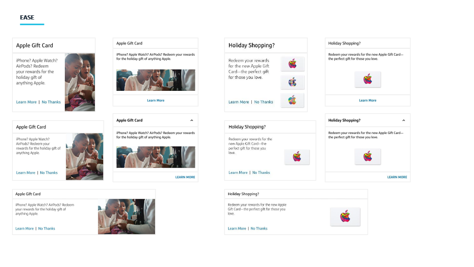Click the Holiday Shopping? title of the three-gift-card ad
The image size is (474, 267).
(x=251, y=45)
